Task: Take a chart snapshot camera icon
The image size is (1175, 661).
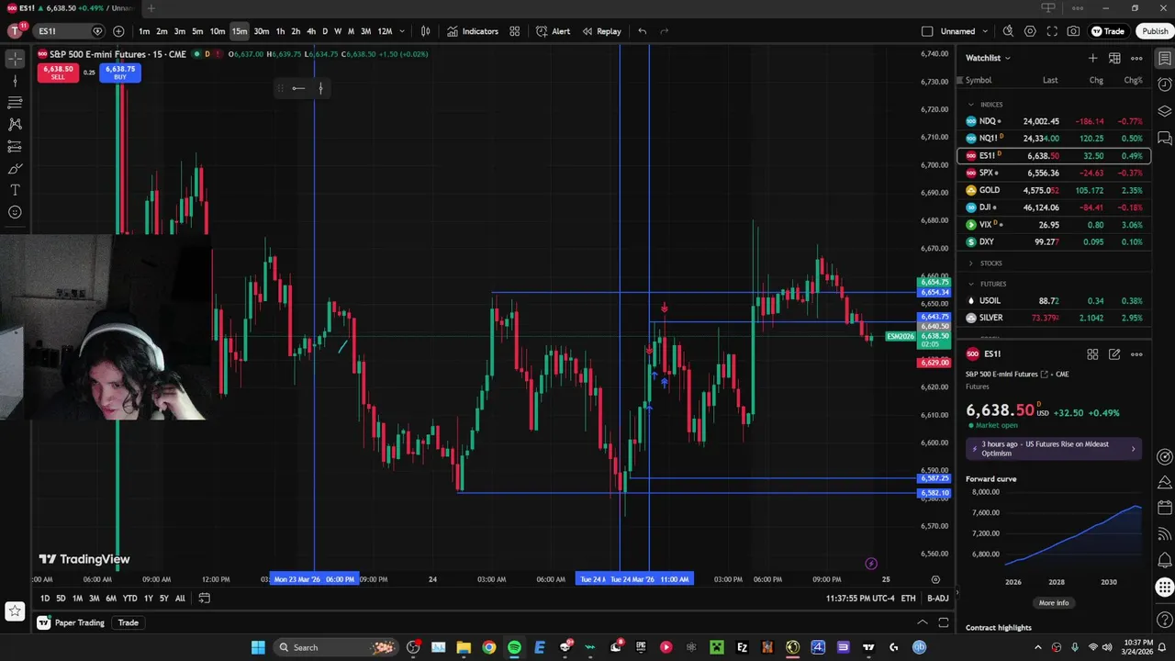Action: tap(1073, 31)
